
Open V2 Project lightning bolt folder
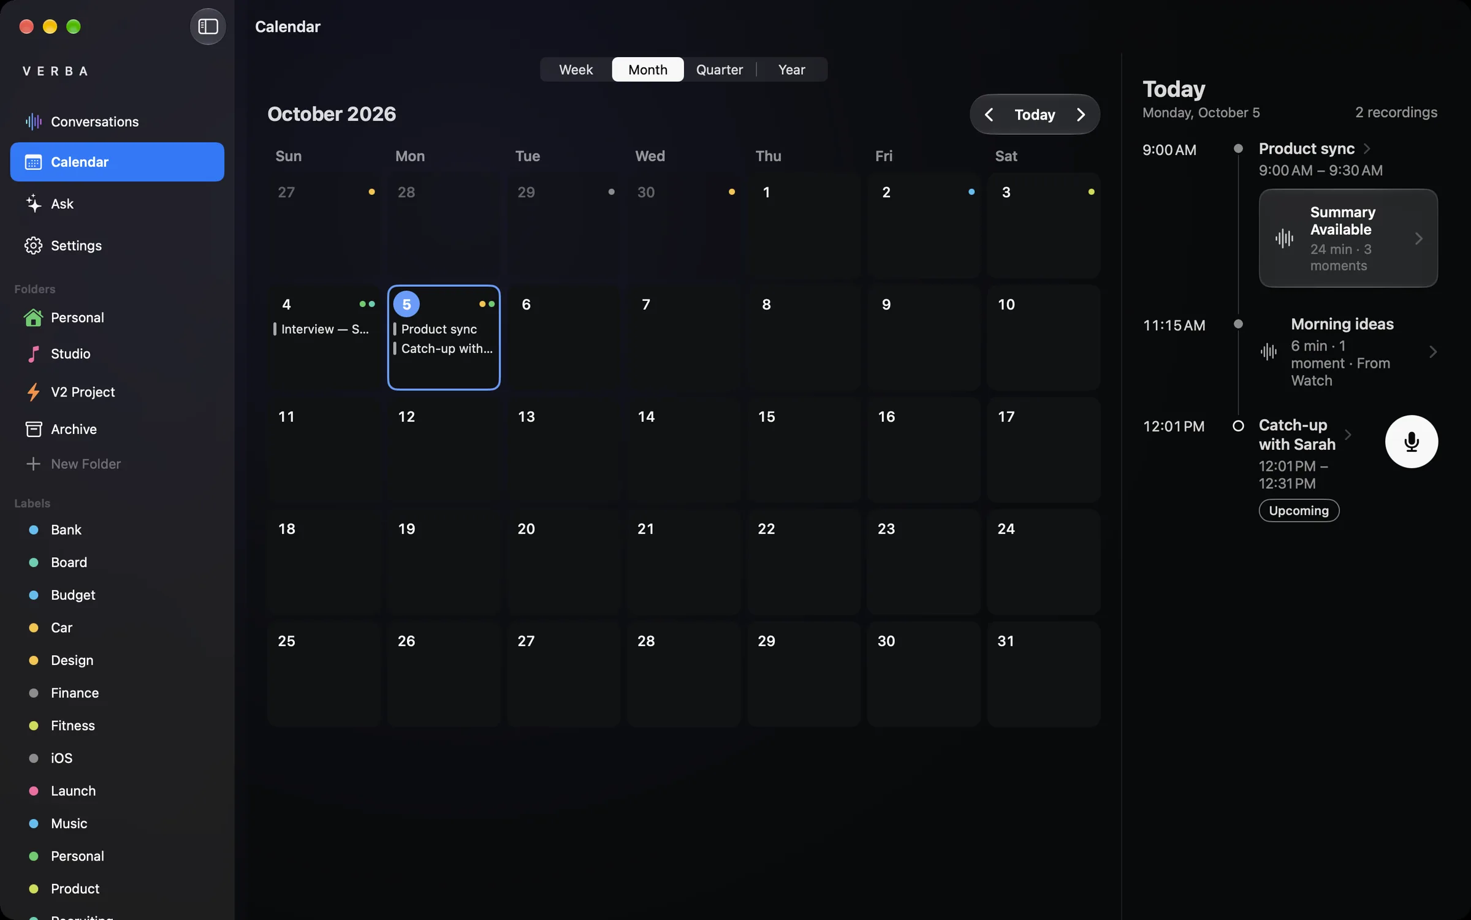point(33,392)
